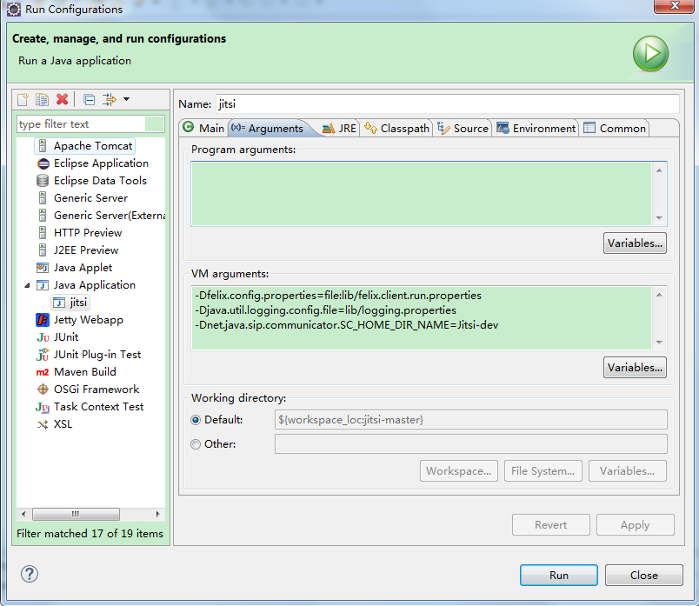Switch to the Common tab
This screenshot has height=606, width=699.
(x=615, y=129)
